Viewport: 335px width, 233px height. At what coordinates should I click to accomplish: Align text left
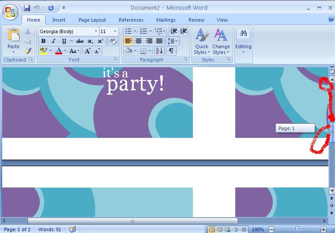click(128, 41)
